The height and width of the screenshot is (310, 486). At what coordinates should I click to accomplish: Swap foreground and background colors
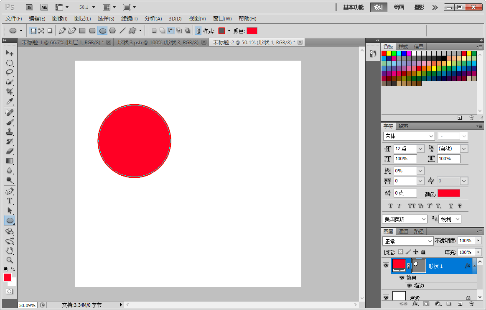(x=13, y=269)
